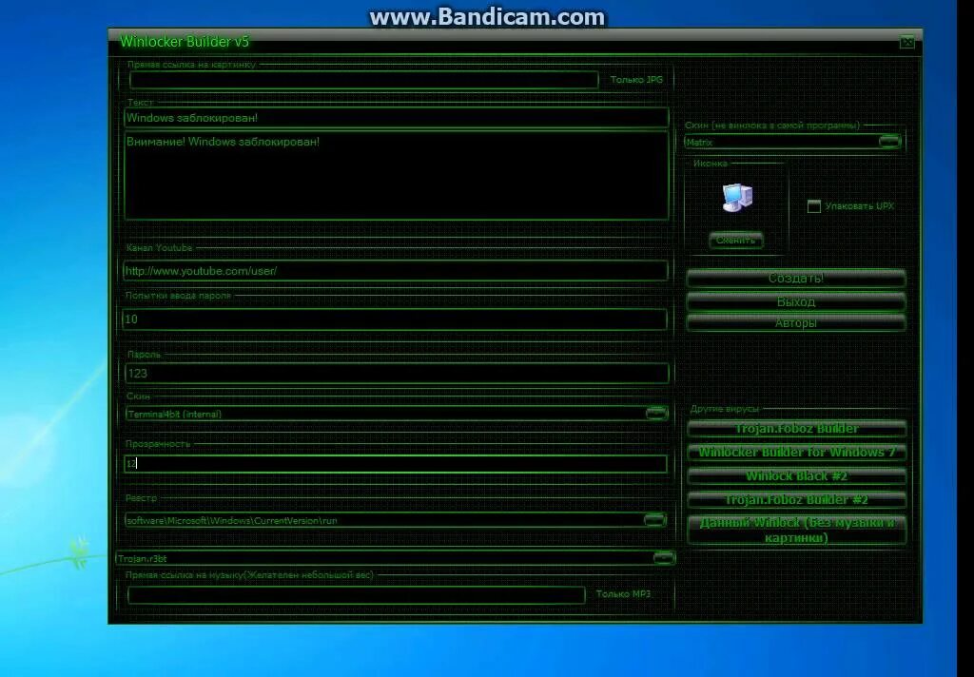Click the Прозрачность transparency input field
The height and width of the screenshot is (677, 974).
click(395, 463)
